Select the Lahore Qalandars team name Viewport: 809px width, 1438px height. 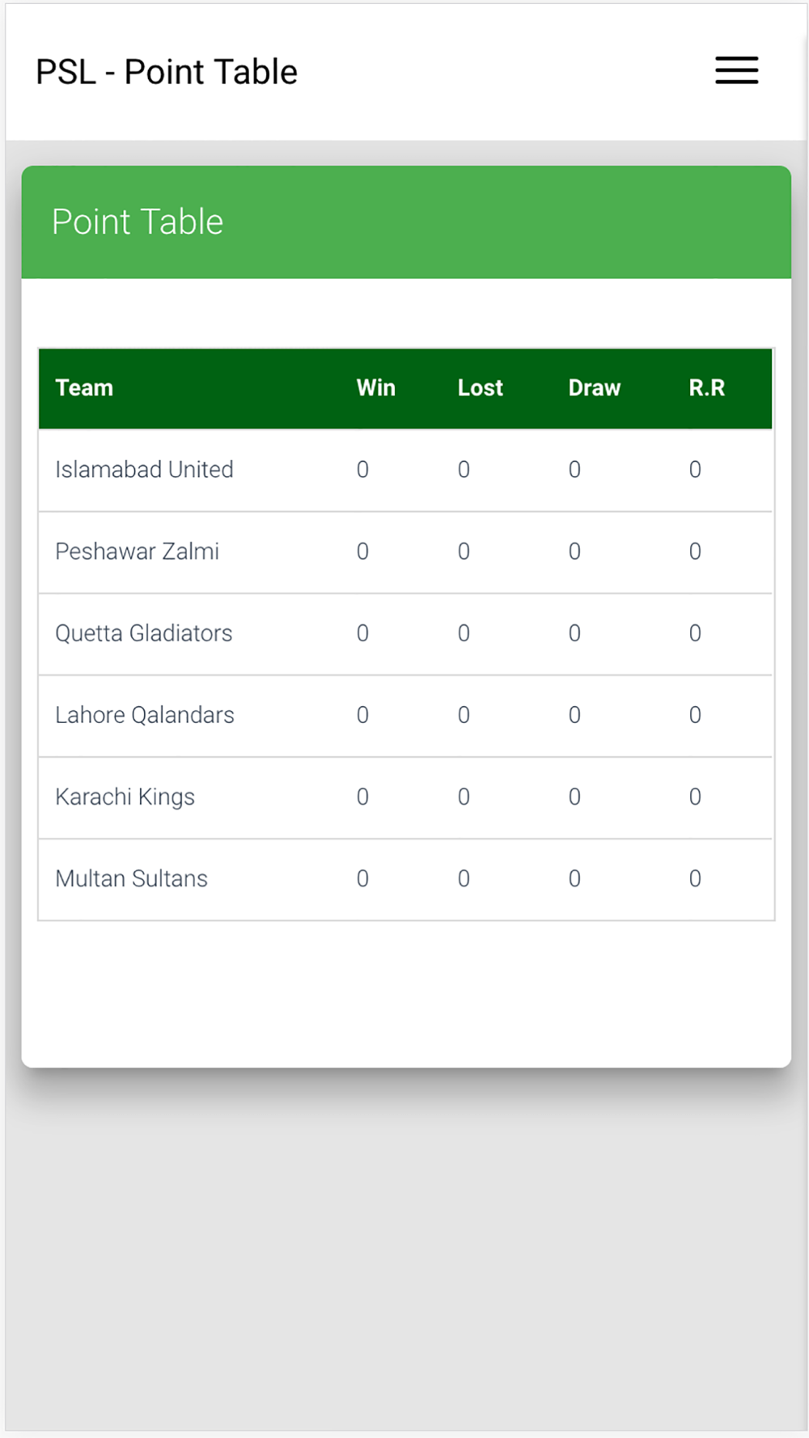point(144,715)
